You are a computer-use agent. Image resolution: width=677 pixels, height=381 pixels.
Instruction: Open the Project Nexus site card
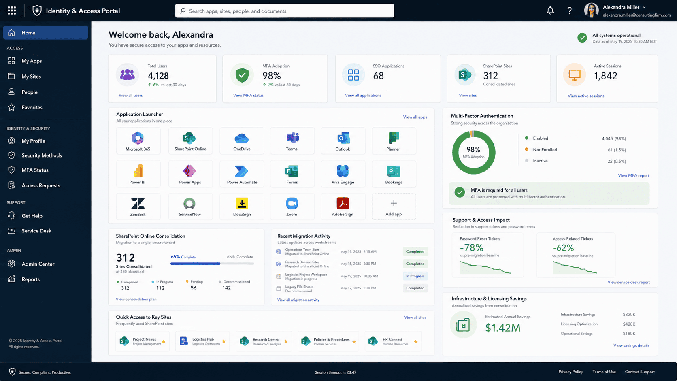(143, 341)
